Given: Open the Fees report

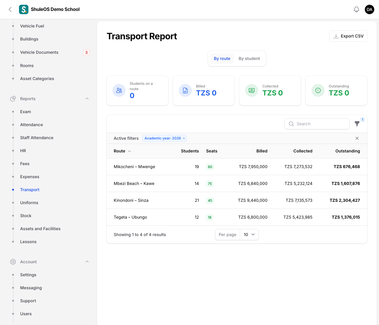Looking at the screenshot, I should point(25,164).
